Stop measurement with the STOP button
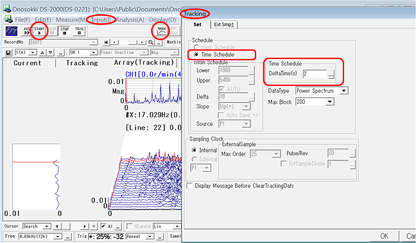The image size is (416, 243). click(x=64, y=31)
